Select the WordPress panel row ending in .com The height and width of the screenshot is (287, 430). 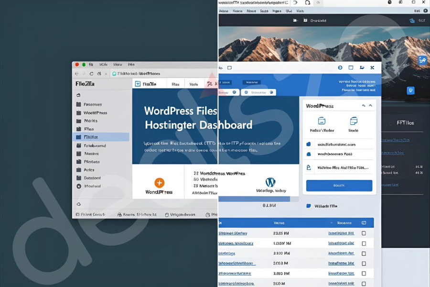click(x=339, y=144)
